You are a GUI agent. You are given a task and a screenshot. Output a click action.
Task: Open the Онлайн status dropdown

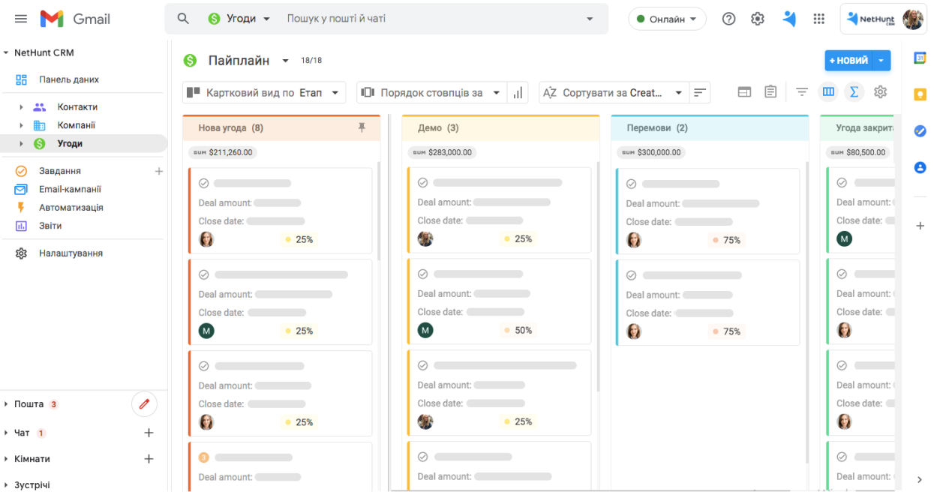[667, 19]
